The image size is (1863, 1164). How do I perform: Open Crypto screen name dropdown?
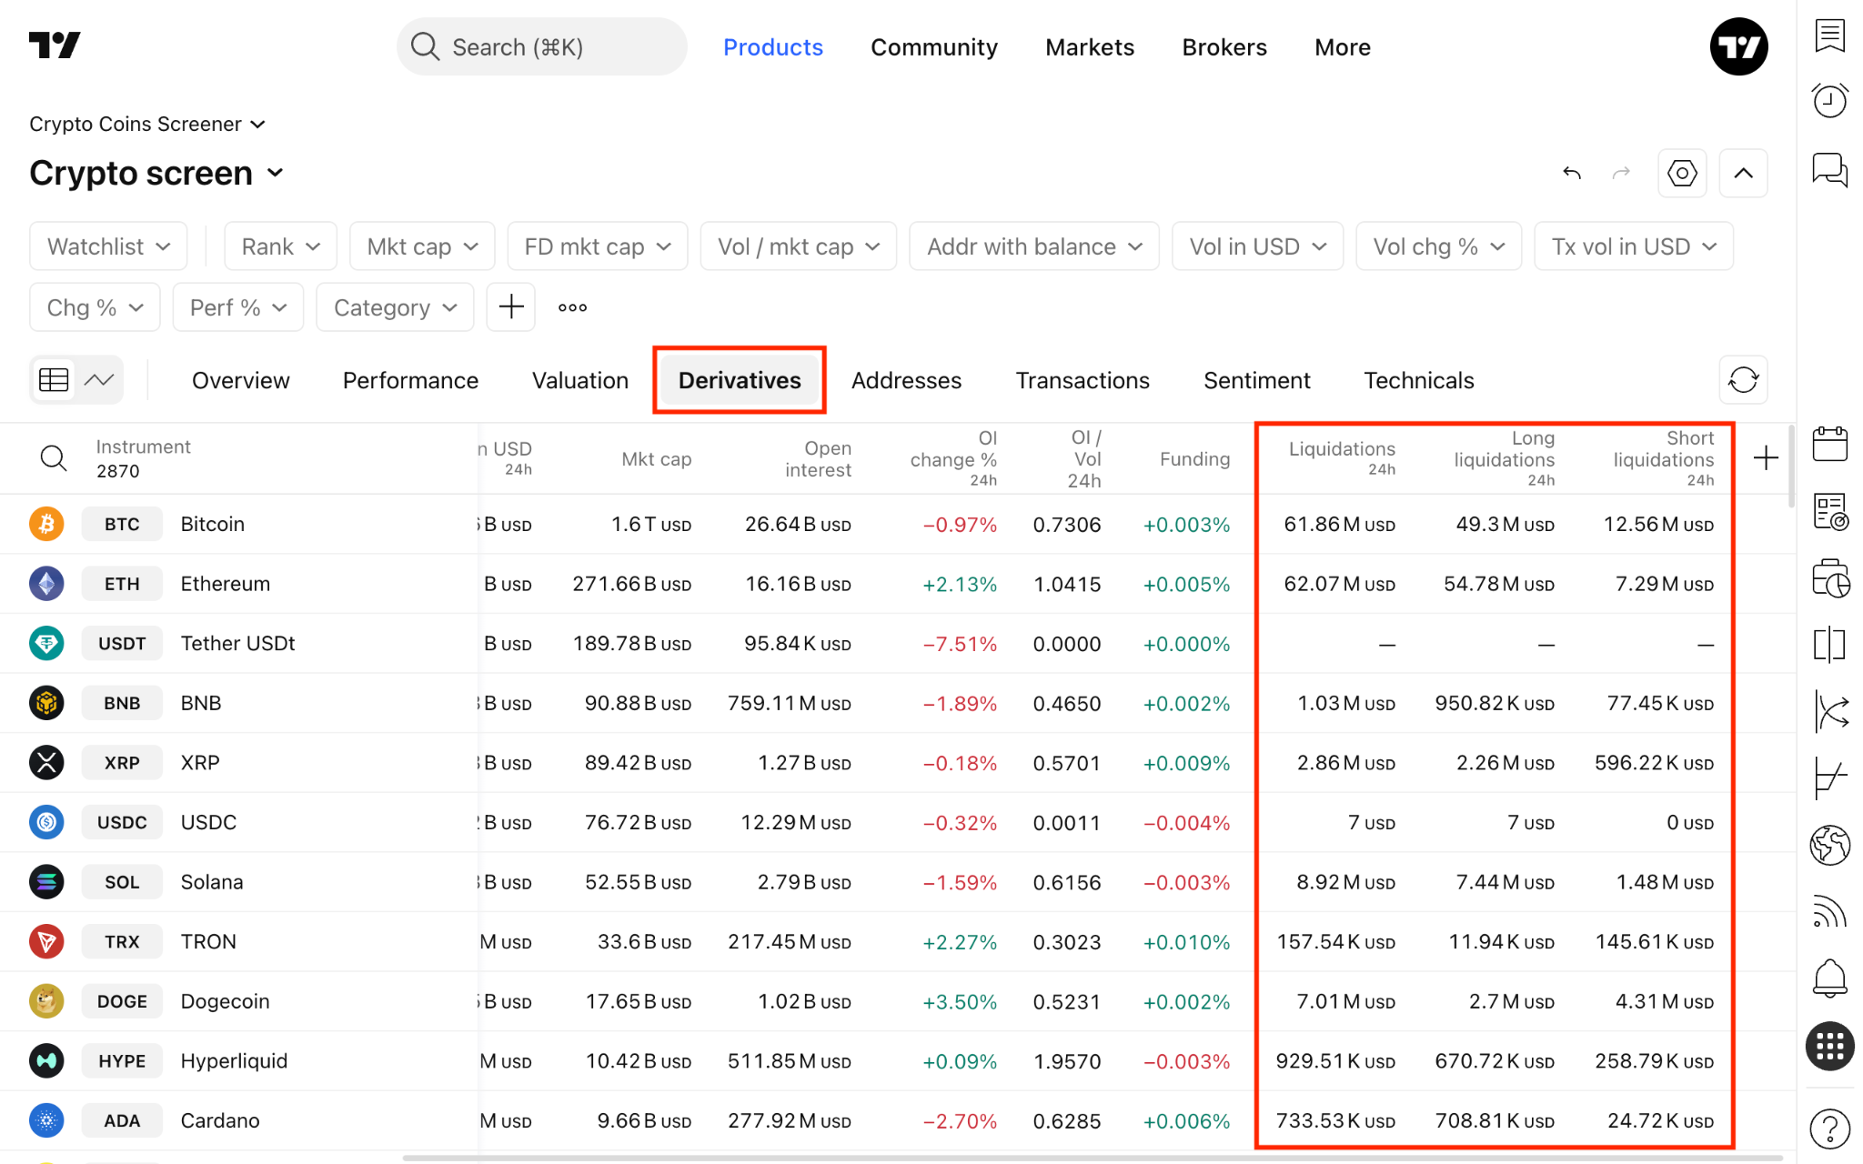156,173
